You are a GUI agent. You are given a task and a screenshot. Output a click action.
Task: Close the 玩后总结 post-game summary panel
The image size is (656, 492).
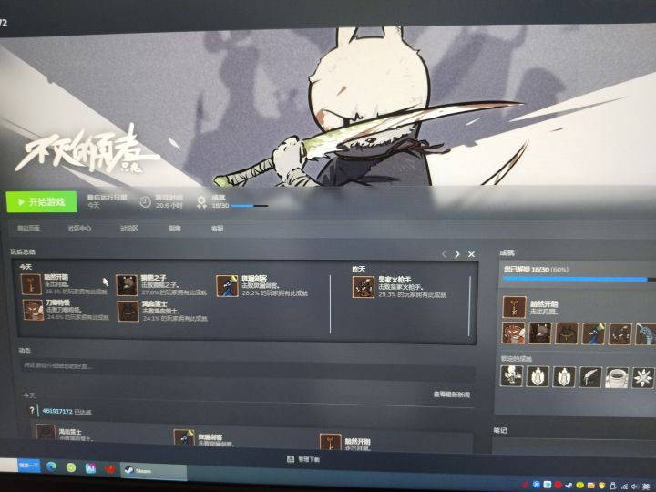pos(472,254)
